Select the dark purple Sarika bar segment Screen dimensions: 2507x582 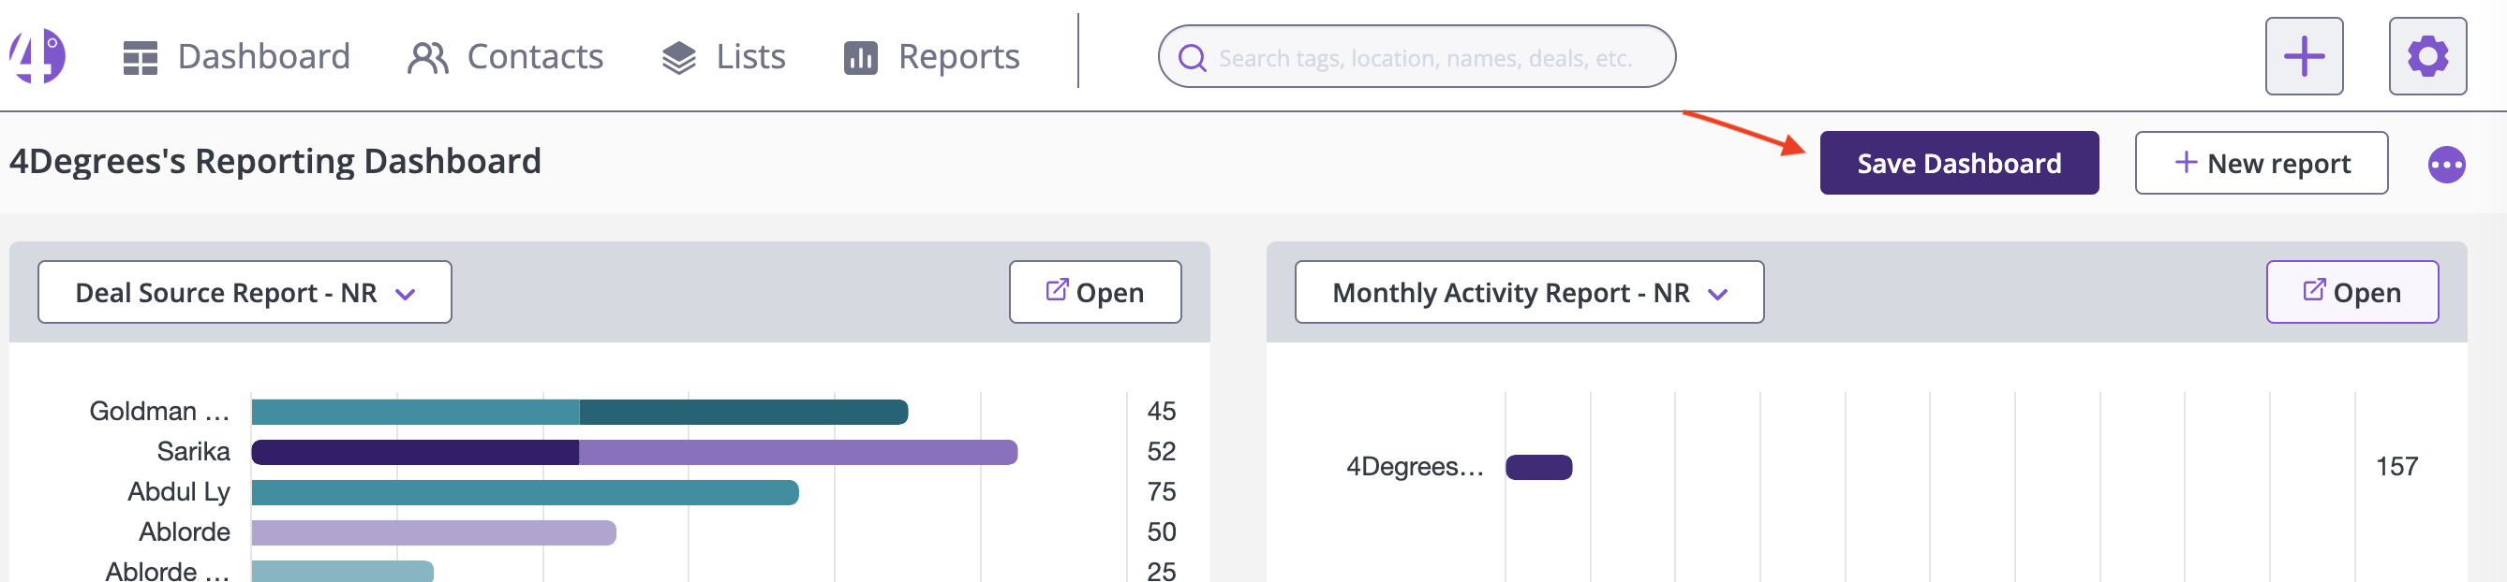[415, 452]
